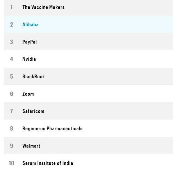Viewport: 173px width, 169px height.
Task: Select rank number 6 beside Zoom
Action: [x=12, y=94]
